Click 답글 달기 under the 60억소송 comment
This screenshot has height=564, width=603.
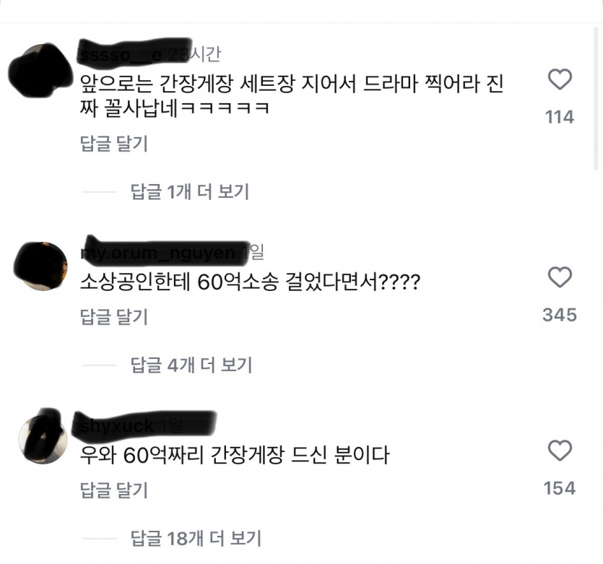pos(114,317)
